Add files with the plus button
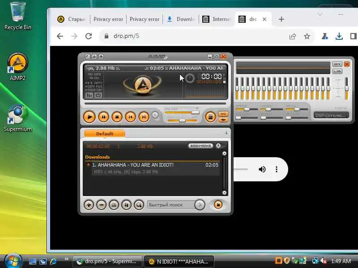The width and height of the screenshot is (358, 268). coord(89,205)
